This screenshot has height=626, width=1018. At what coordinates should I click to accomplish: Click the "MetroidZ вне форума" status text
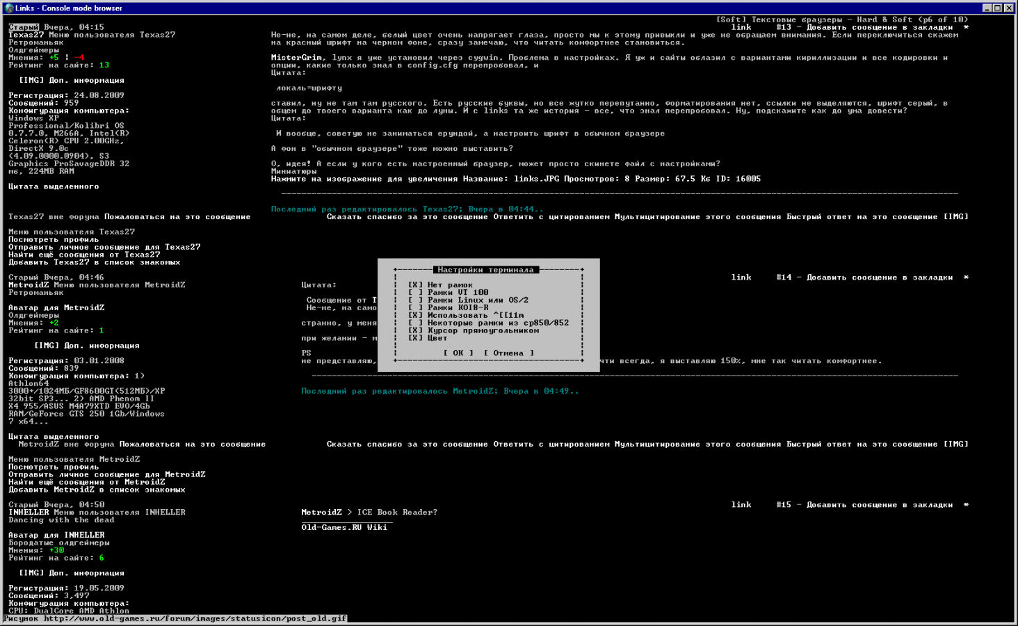coord(67,444)
